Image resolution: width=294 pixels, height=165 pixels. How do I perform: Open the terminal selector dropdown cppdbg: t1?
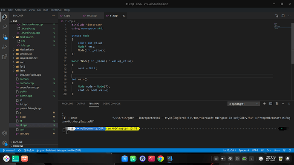(244, 104)
